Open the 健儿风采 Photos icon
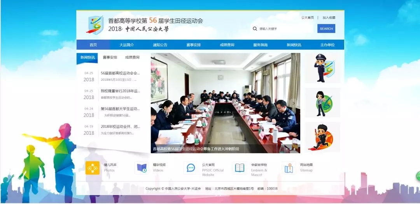The height and width of the screenshot is (204, 420). [93, 168]
